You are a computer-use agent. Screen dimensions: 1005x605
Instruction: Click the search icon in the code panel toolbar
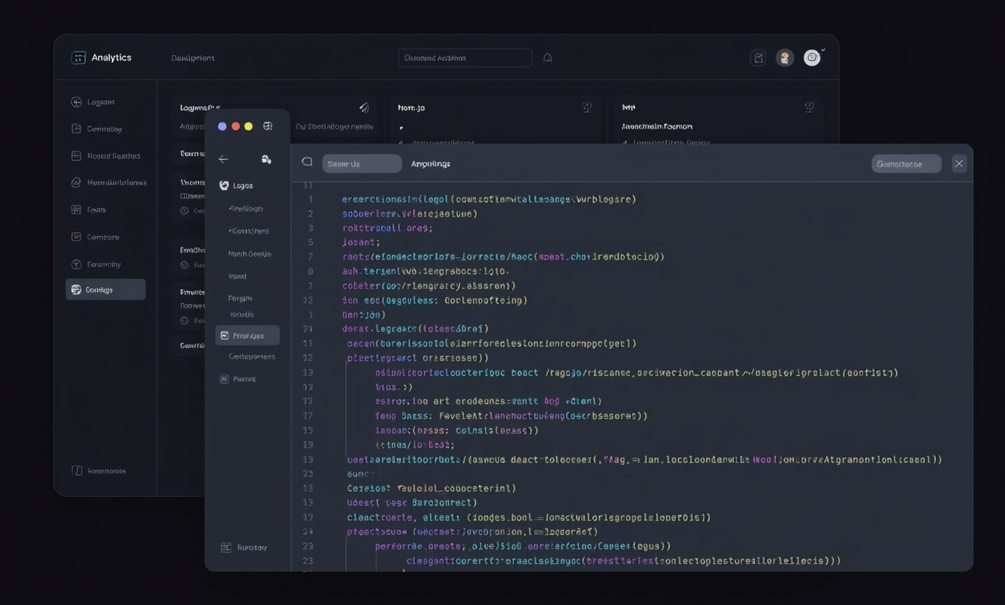(307, 163)
